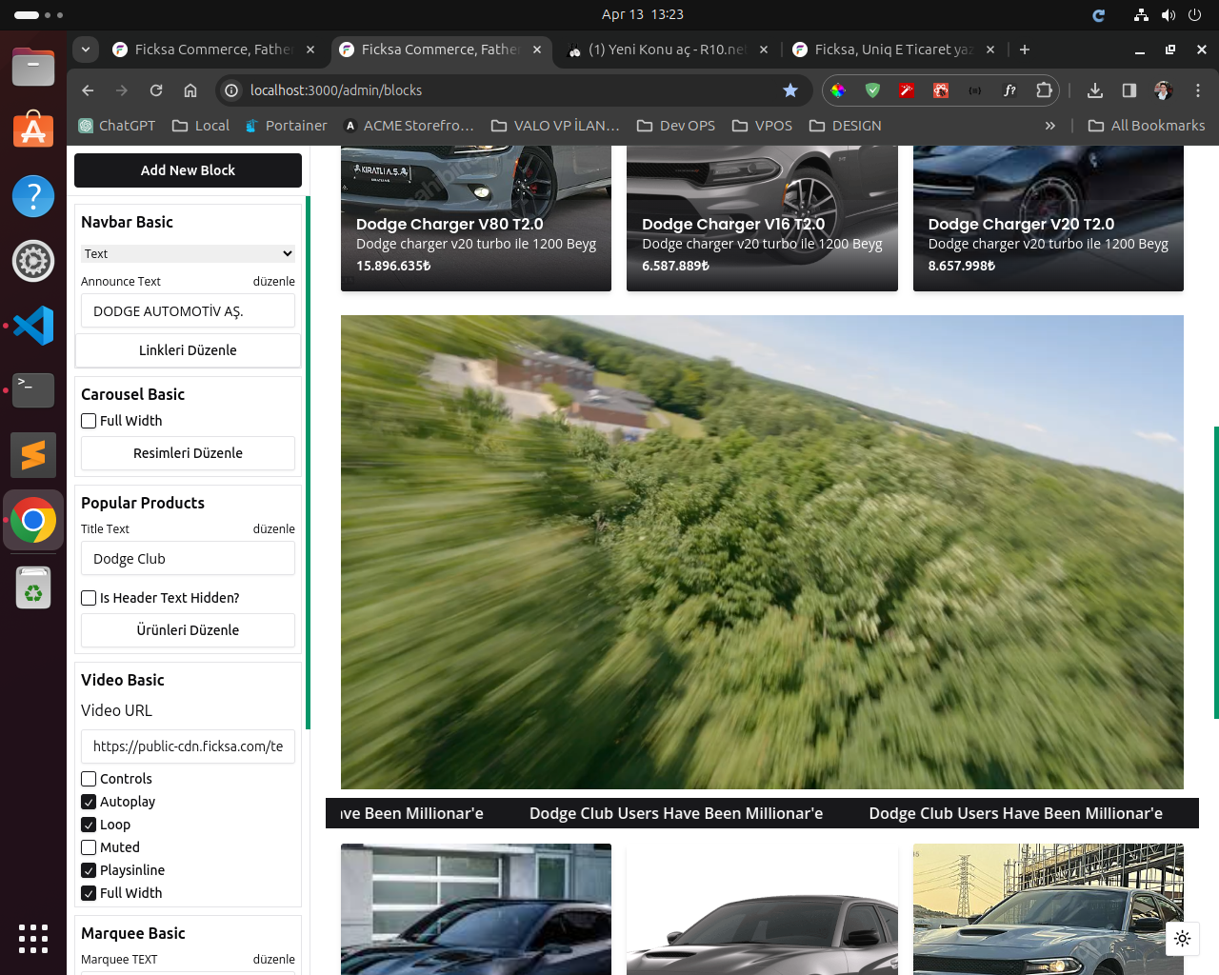This screenshot has height=975, width=1219.
Task: Click the Dodge Club title text field
Action: coord(188,559)
